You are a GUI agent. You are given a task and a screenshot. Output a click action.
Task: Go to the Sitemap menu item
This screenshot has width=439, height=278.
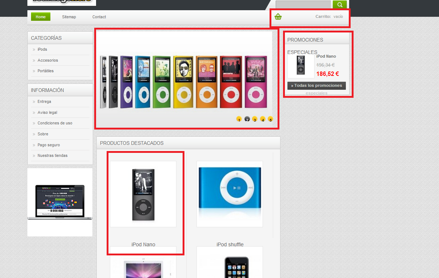[69, 17]
